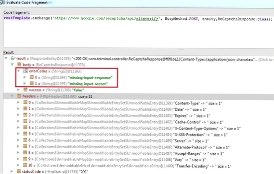The height and width of the screenshot is (174, 274).
Task: Select the statusCode "200" value
Action: [x=84, y=172]
